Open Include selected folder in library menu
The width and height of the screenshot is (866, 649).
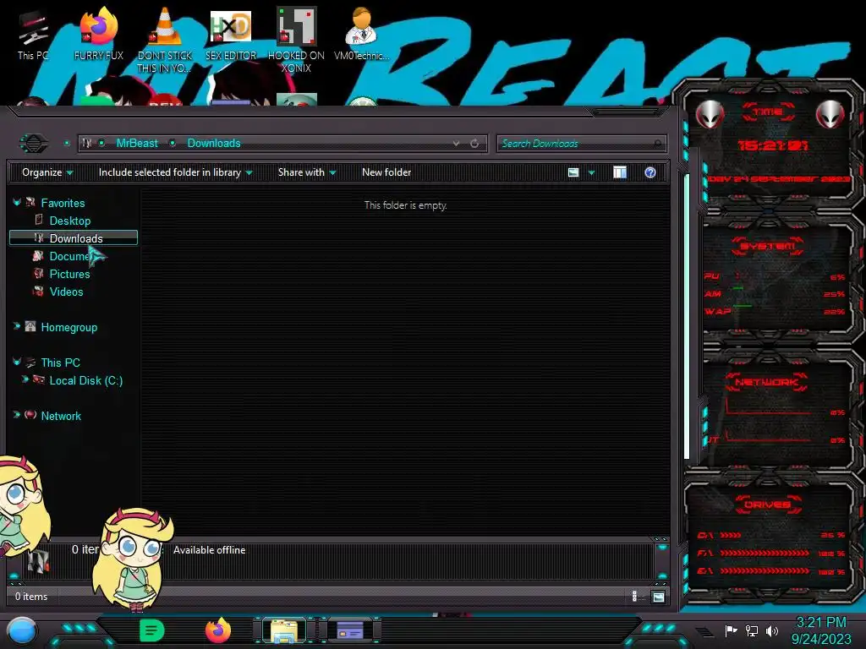[x=176, y=172]
